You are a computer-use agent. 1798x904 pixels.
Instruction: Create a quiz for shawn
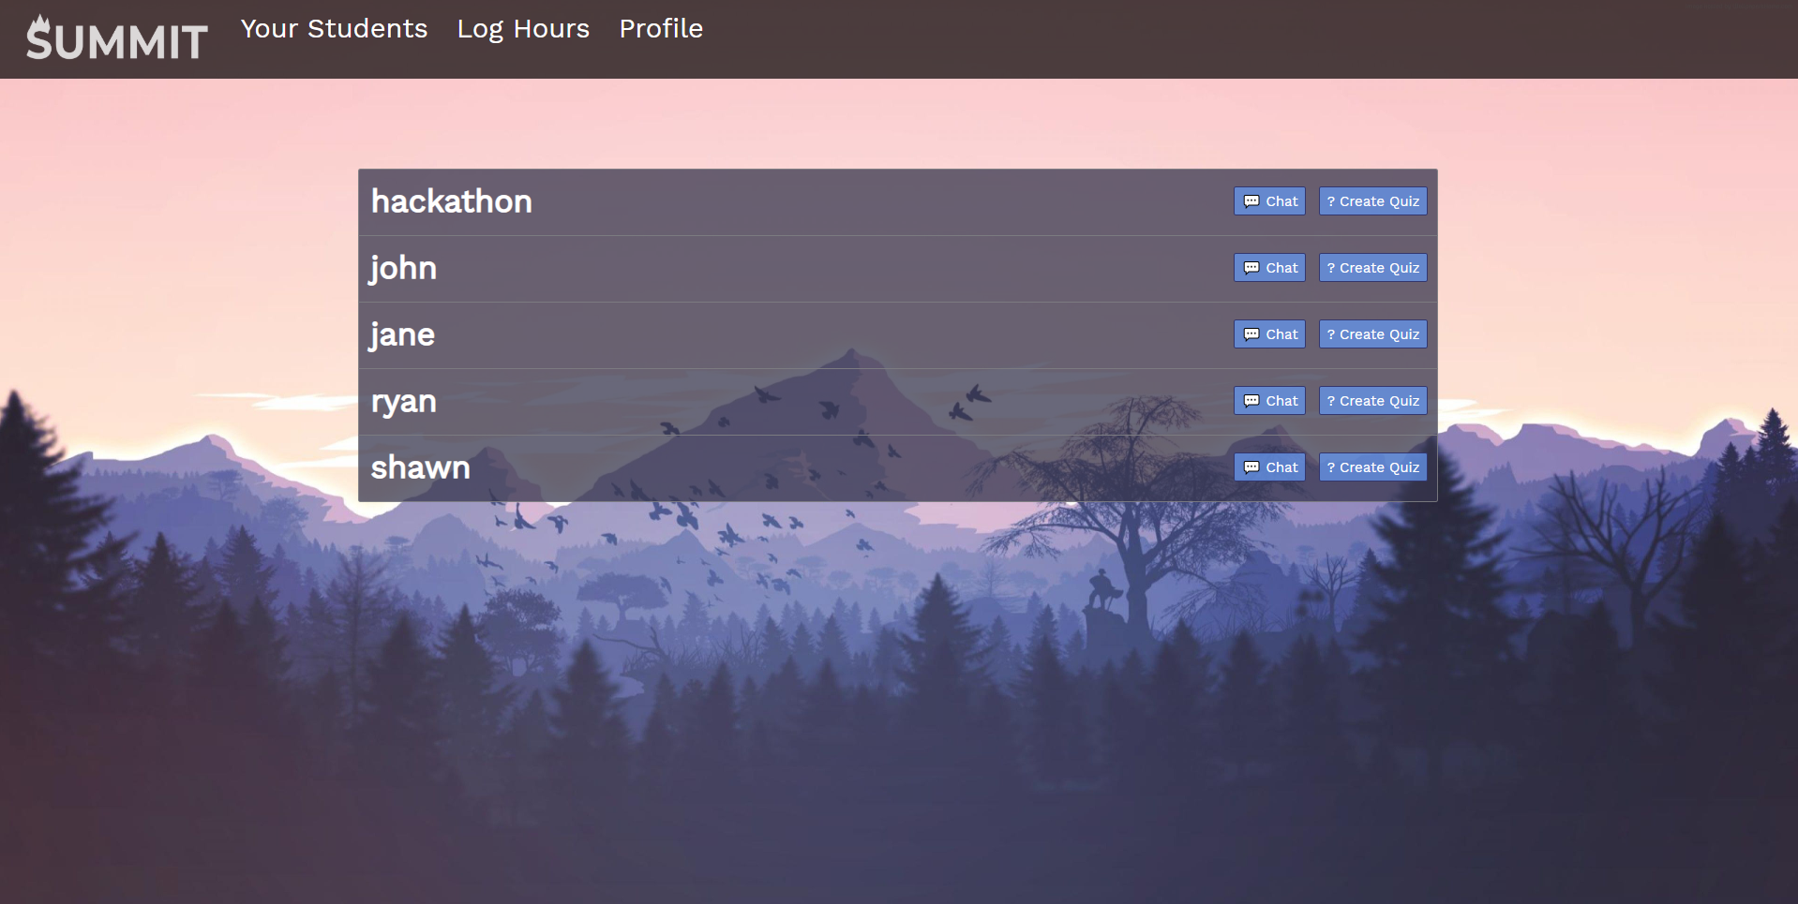(x=1372, y=467)
